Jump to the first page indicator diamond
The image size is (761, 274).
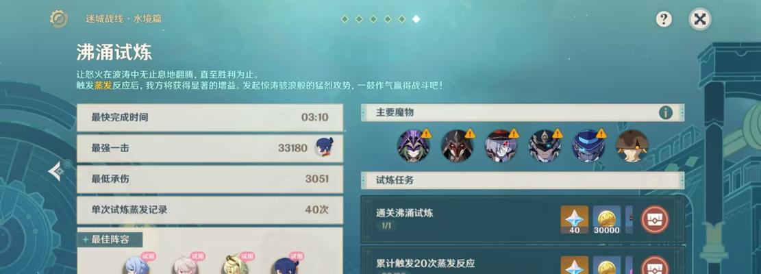tap(345, 19)
